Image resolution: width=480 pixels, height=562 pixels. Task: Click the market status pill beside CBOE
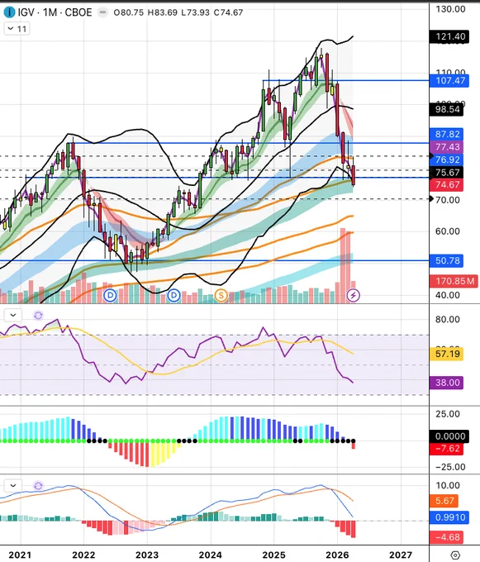coord(102,12)
